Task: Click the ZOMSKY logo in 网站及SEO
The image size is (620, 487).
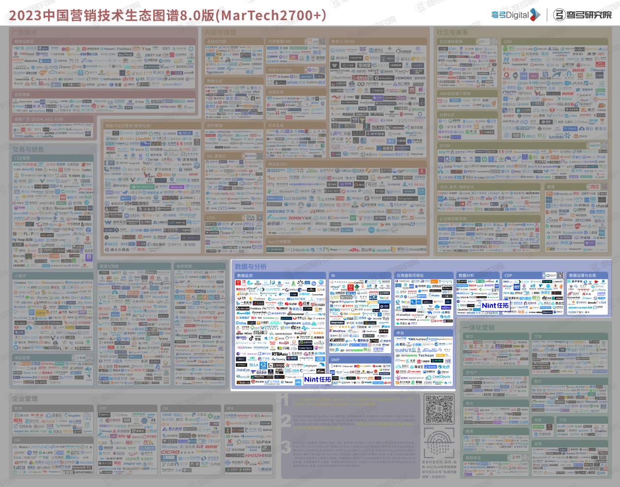Action: (300, 218)
